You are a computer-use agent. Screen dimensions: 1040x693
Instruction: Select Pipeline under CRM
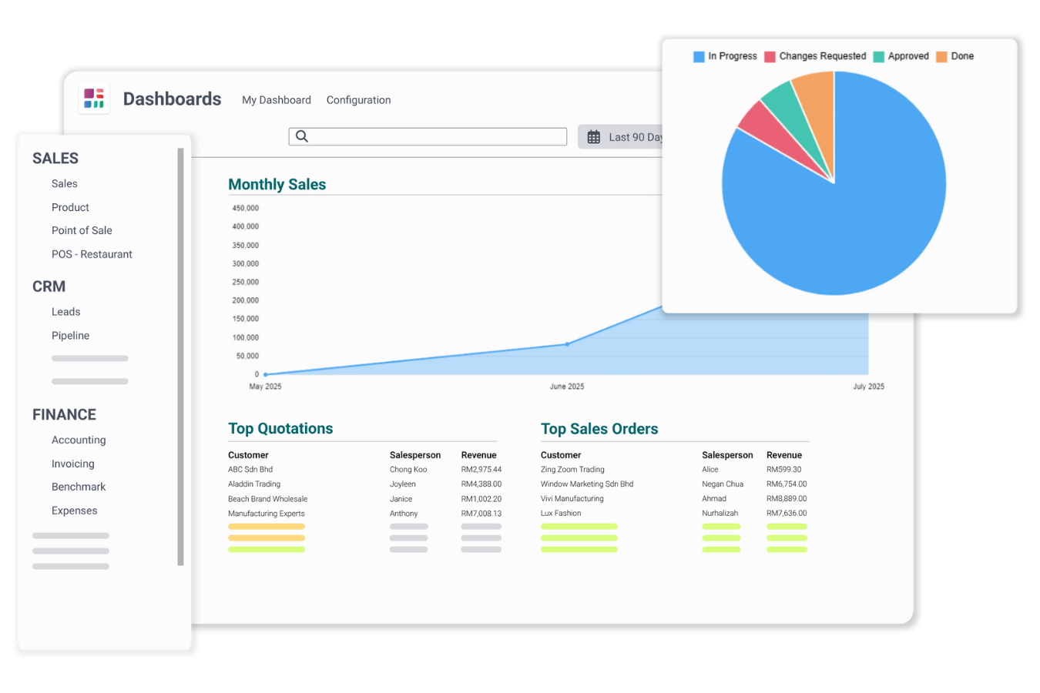(70, 336)
